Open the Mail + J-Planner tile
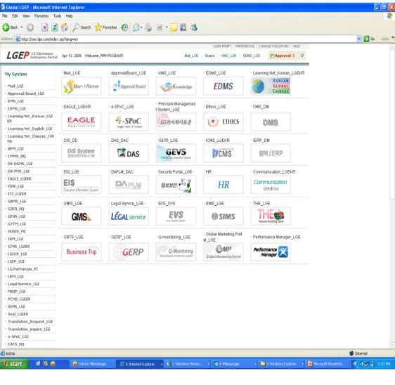Screen dimensions: 395x385 coord(81,86)
